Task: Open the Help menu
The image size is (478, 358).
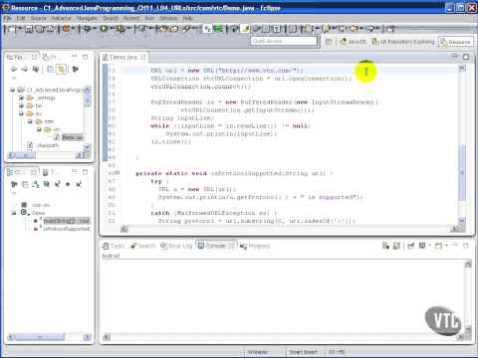Action: 187,18
